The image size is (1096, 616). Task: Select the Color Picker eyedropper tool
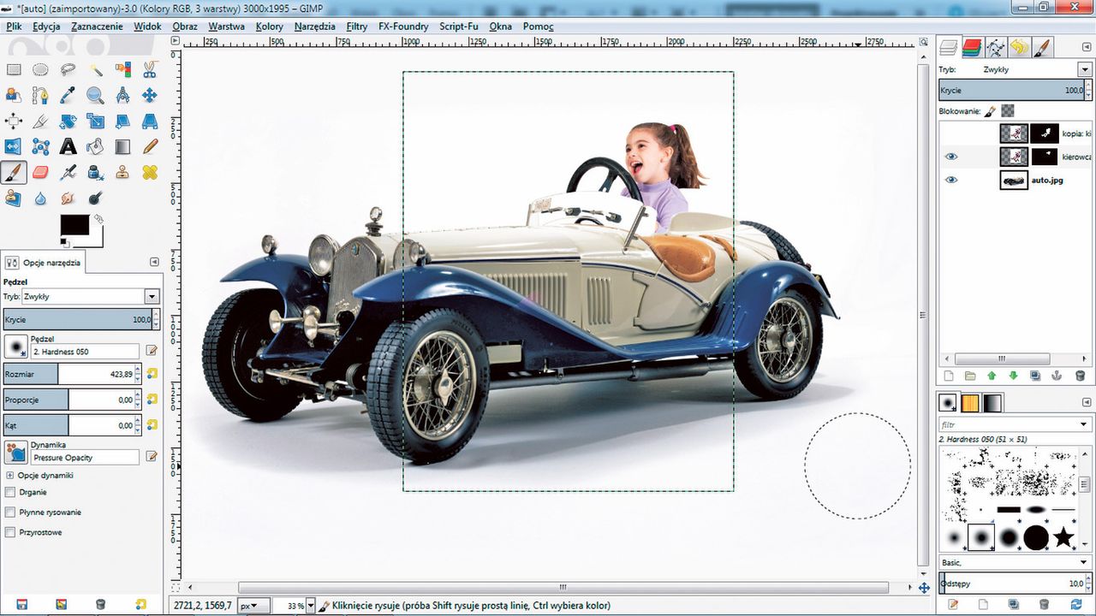(x=68, y=96)
